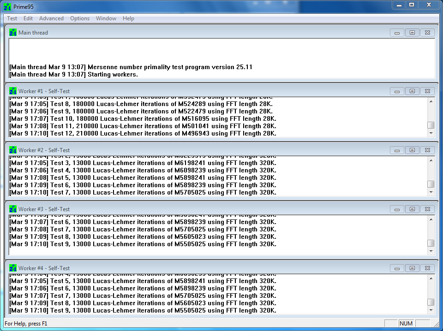Image resolution: width=443 pixels, height=331 pixels.
Task: Click Worker #2 scrollbar up arrow
Action: (431, 160)
